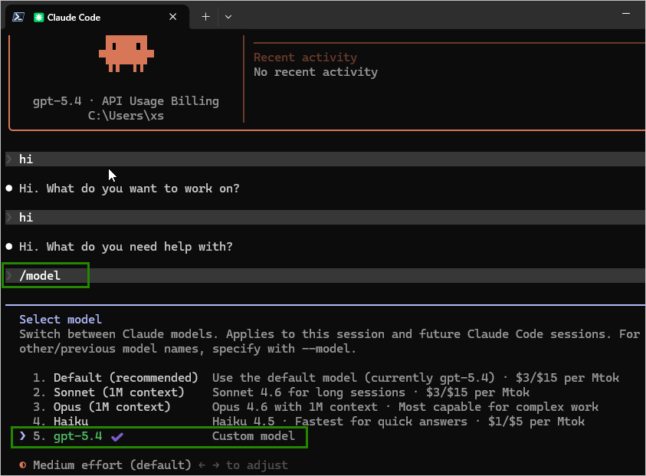
Task: Click the selection arrow beside gpt-5.4
Action: tap(21, 437)
